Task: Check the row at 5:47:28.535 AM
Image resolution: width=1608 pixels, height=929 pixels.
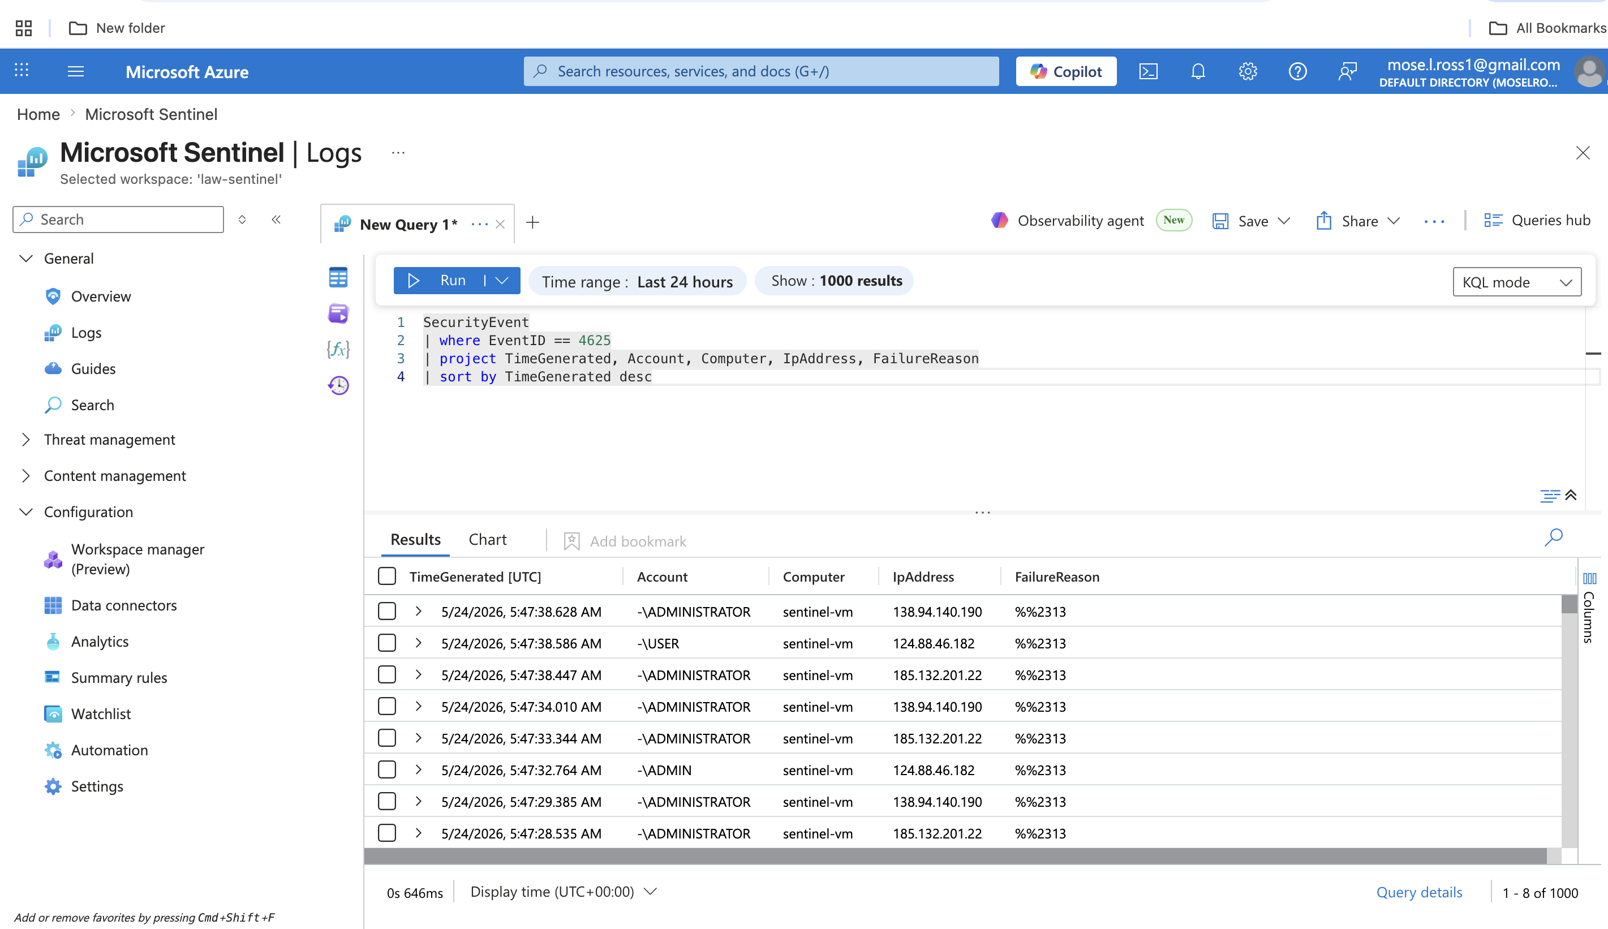Action: [386, 833]
